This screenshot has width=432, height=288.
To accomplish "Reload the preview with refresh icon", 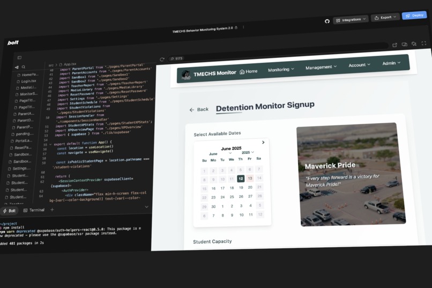I will click(x=162, y=59).
